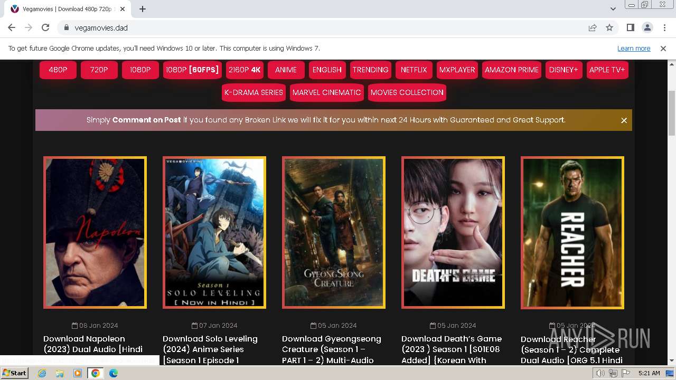Open the Death's Game poster
676x380 pixels.
click(x=453, y=232)
